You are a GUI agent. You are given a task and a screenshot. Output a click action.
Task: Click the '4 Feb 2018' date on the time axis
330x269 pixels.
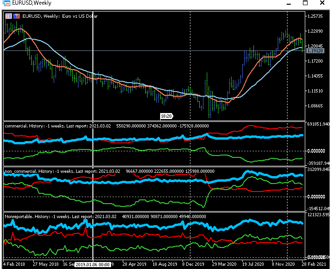[x=14, y=264]
